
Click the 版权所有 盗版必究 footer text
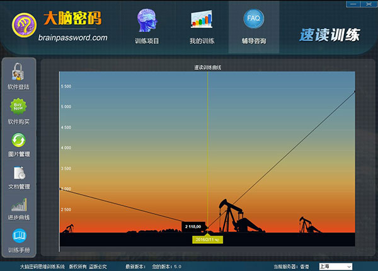(88, 267)
